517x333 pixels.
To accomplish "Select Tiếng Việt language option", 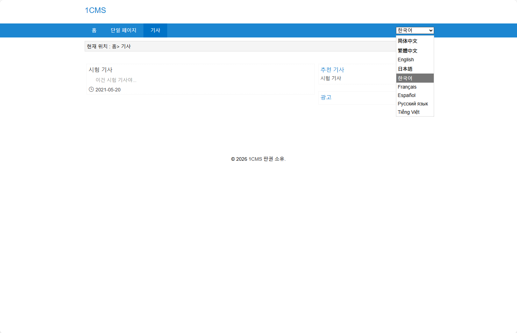I will point(409,112).
